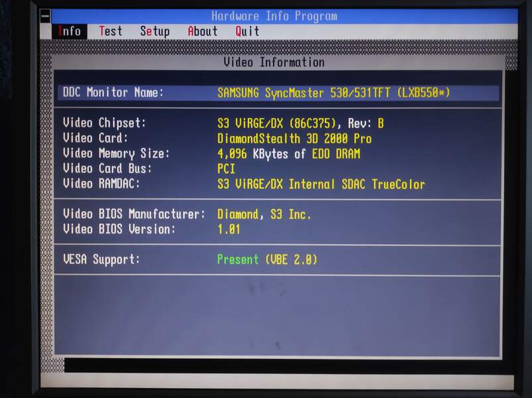
Task: Open the Setup menu
Action: (x=155, y=31)
